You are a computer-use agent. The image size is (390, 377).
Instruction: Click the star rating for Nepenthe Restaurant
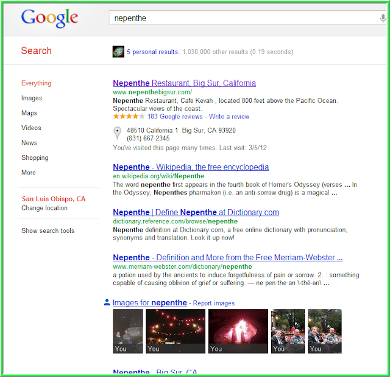click(129, 116)
